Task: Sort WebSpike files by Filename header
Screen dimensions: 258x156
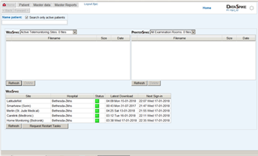Action: [x=54, y=38]
